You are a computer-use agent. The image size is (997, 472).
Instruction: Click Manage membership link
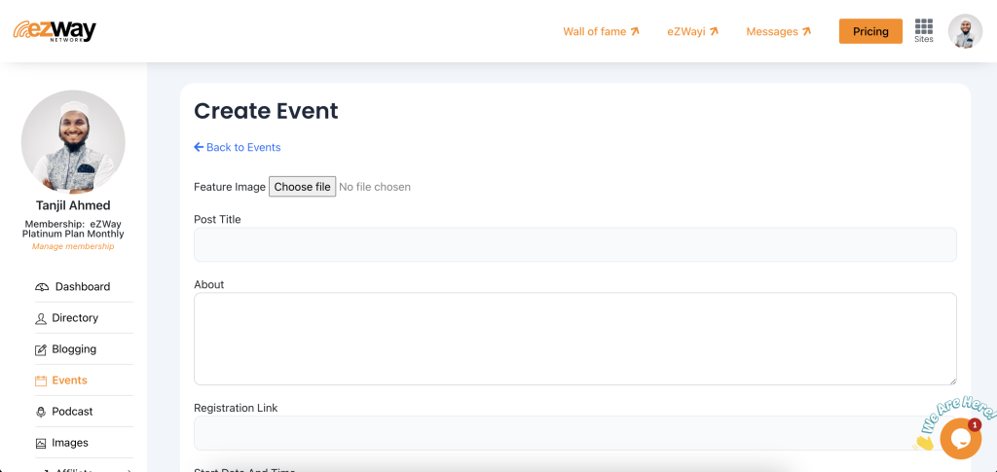click(73, 246)
